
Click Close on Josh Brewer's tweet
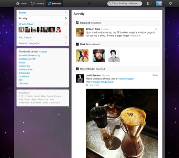(155, 75)
